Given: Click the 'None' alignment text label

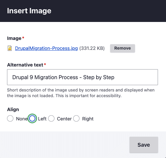Looking at the screenshot, I should point(22,119).
